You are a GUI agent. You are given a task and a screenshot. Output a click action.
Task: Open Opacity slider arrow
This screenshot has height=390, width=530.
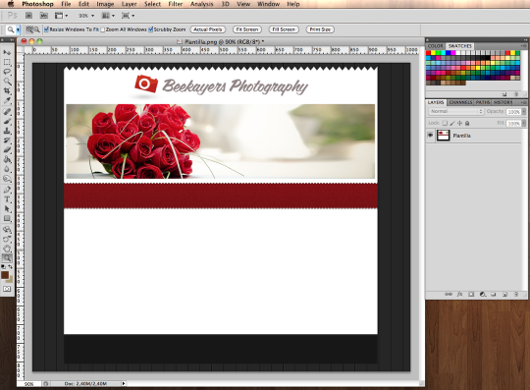(523, 111)
